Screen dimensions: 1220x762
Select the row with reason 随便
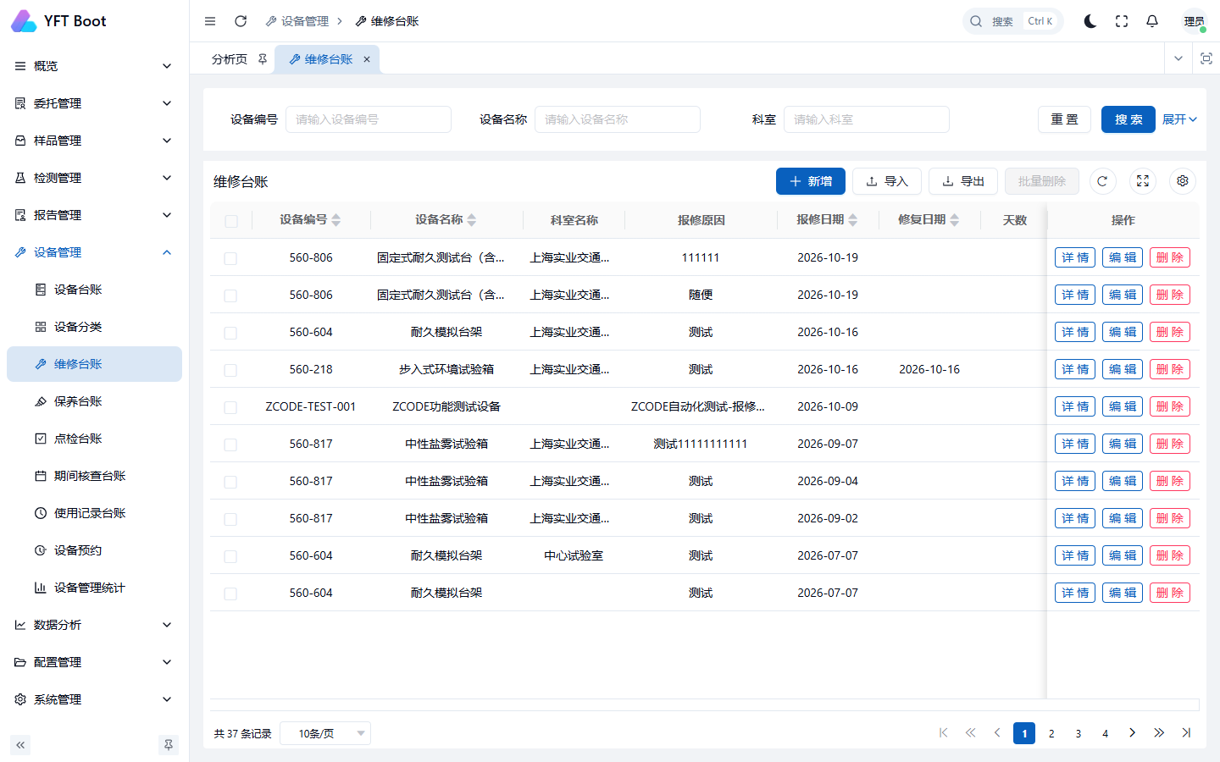[230, 295]
